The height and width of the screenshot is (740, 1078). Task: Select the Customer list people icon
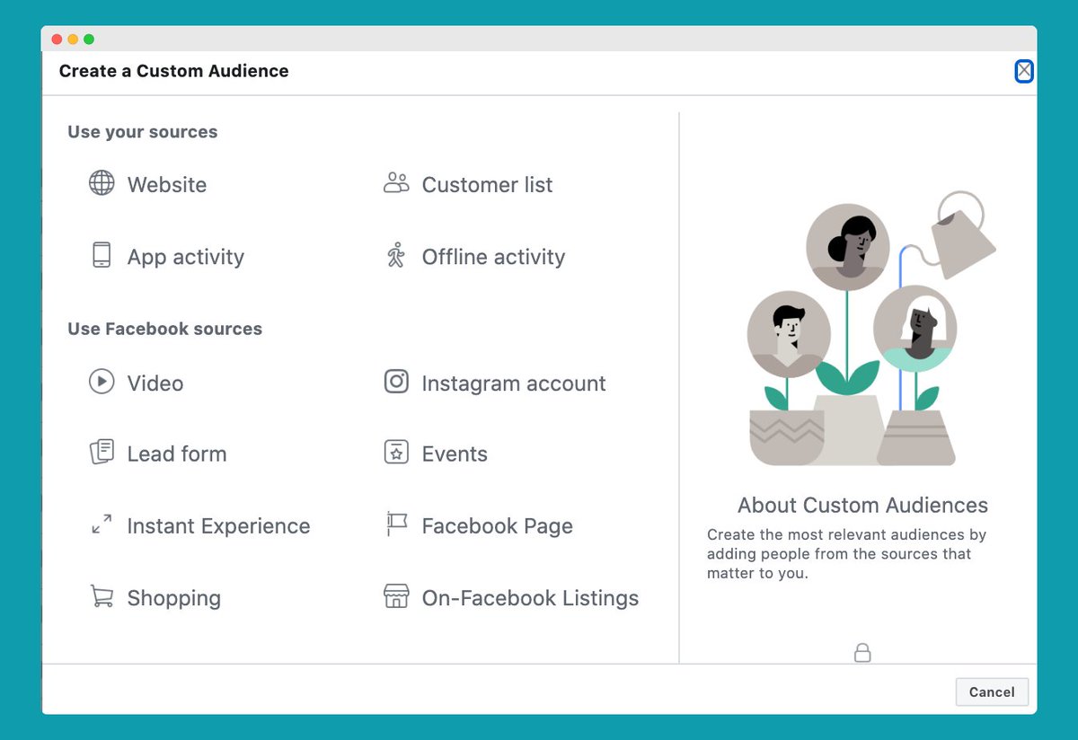click(396, 183)
